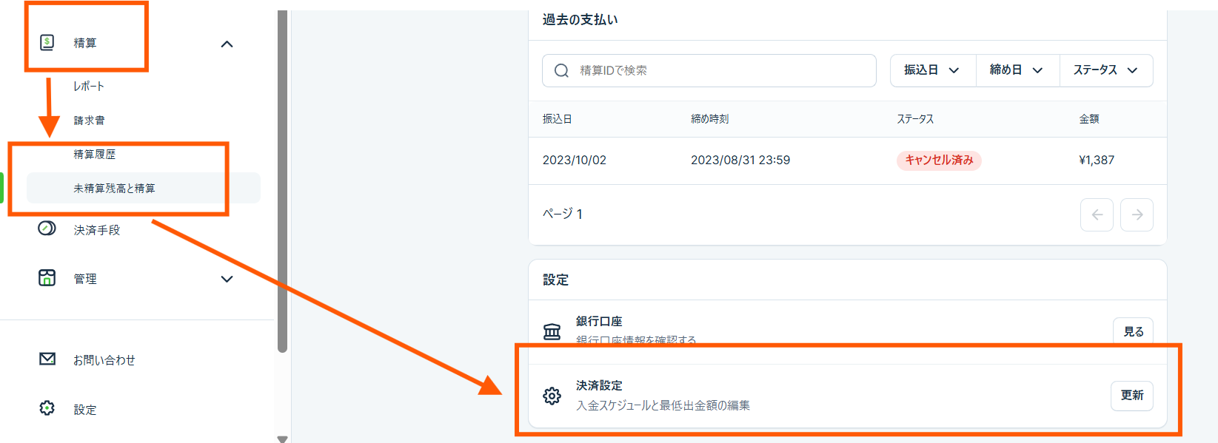Click the お問い合わせ envelope icon
The image size is (1218, 443).
coord(47,359)
